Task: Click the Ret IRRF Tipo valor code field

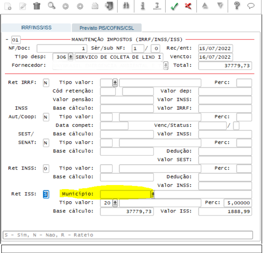Action: tap(106, 83)
